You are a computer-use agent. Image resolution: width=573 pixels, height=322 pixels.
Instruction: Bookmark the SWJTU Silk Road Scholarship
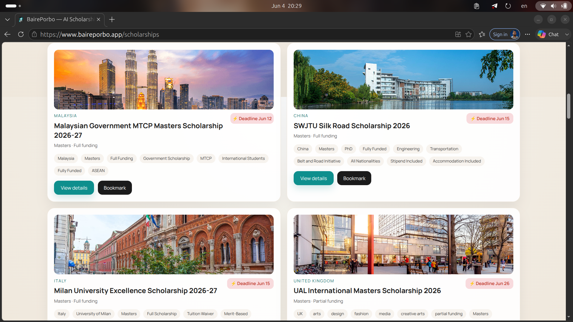(354, 178)
